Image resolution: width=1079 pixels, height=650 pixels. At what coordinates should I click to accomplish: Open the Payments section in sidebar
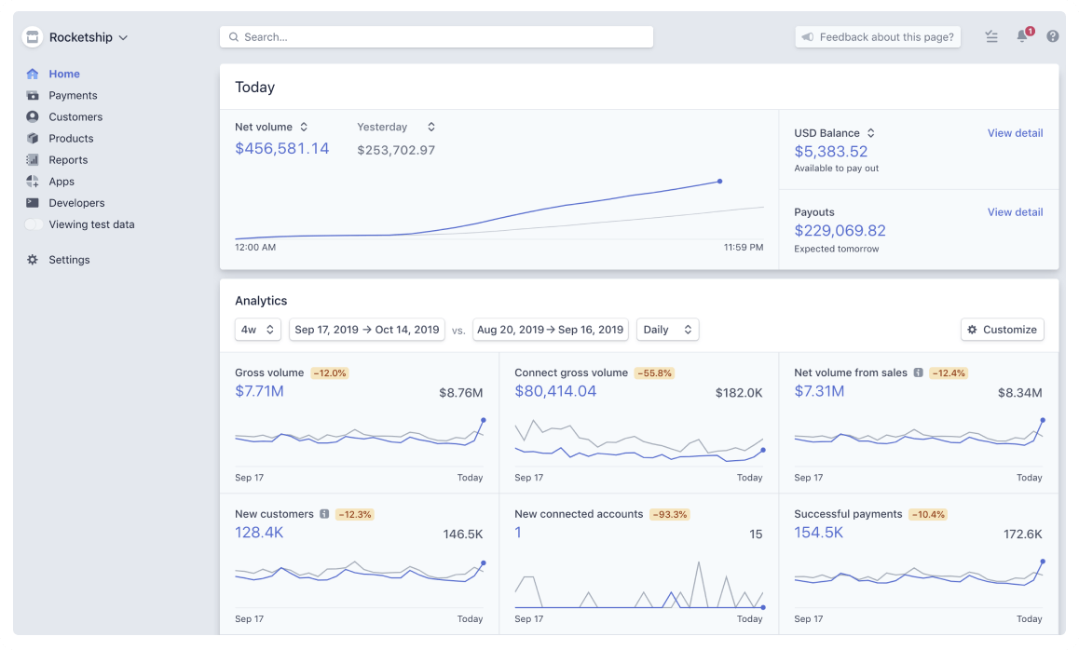[x=72, y=95]
